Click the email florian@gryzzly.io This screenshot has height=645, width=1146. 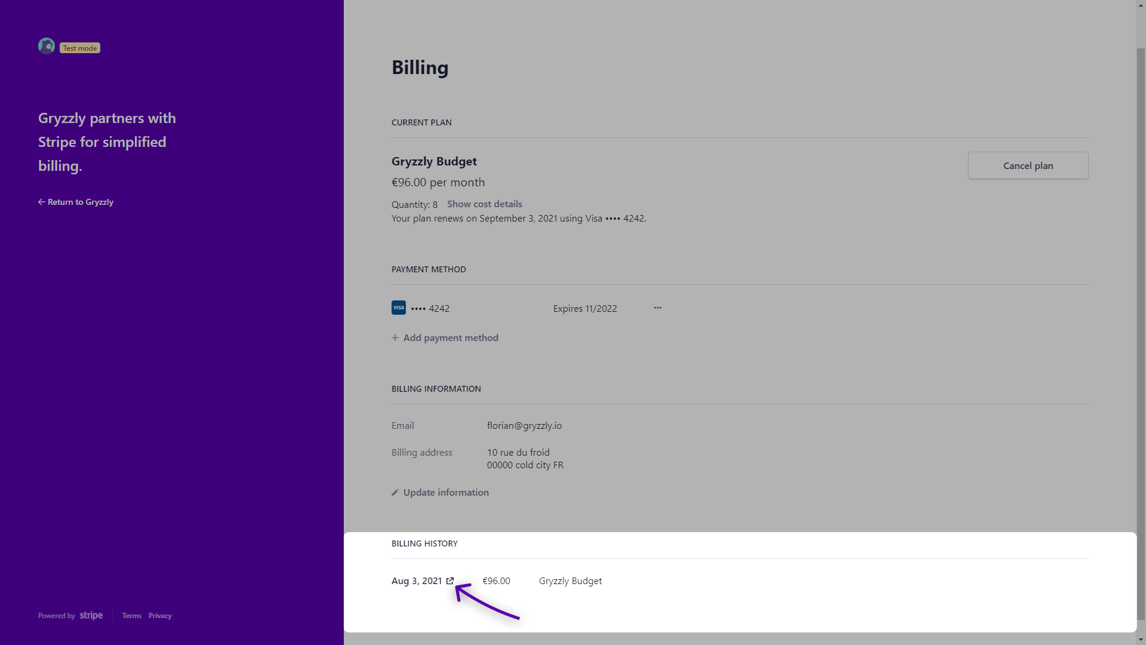[524, 426]
